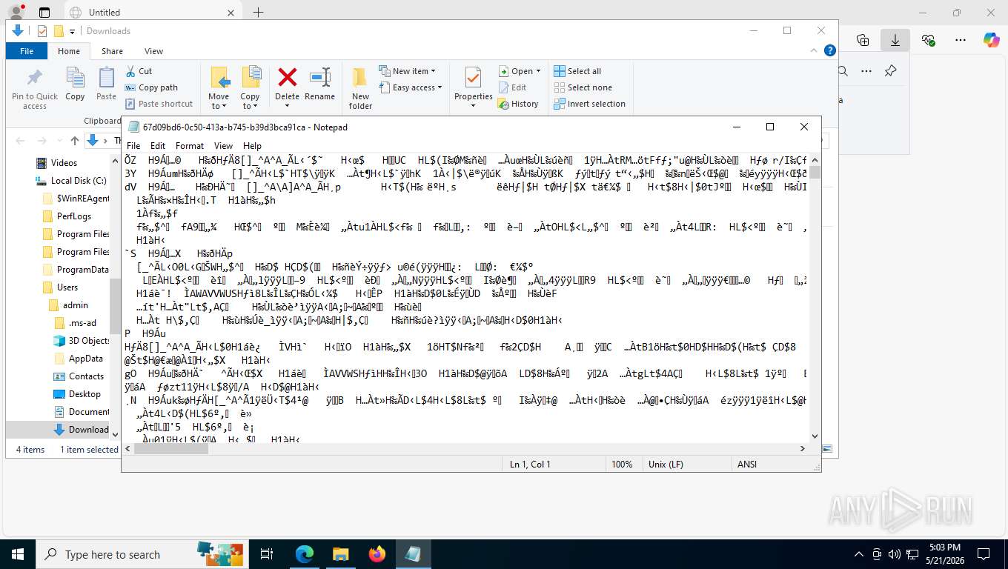
Task: Open the Windows Start menu
Action: 17,554
